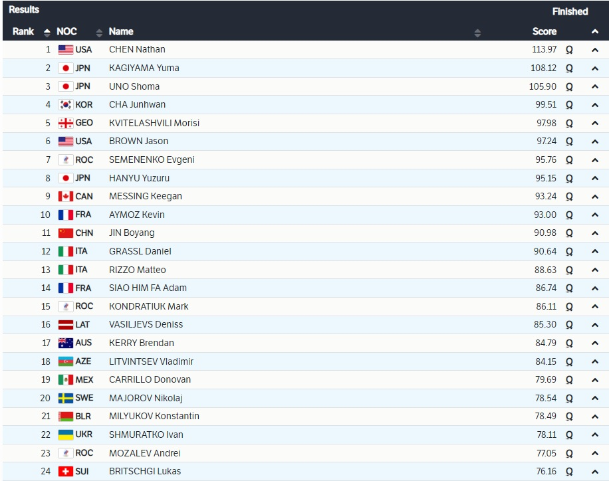Click the Georgia flag beside KVITELASHVILI Morisi

[65, 123]
